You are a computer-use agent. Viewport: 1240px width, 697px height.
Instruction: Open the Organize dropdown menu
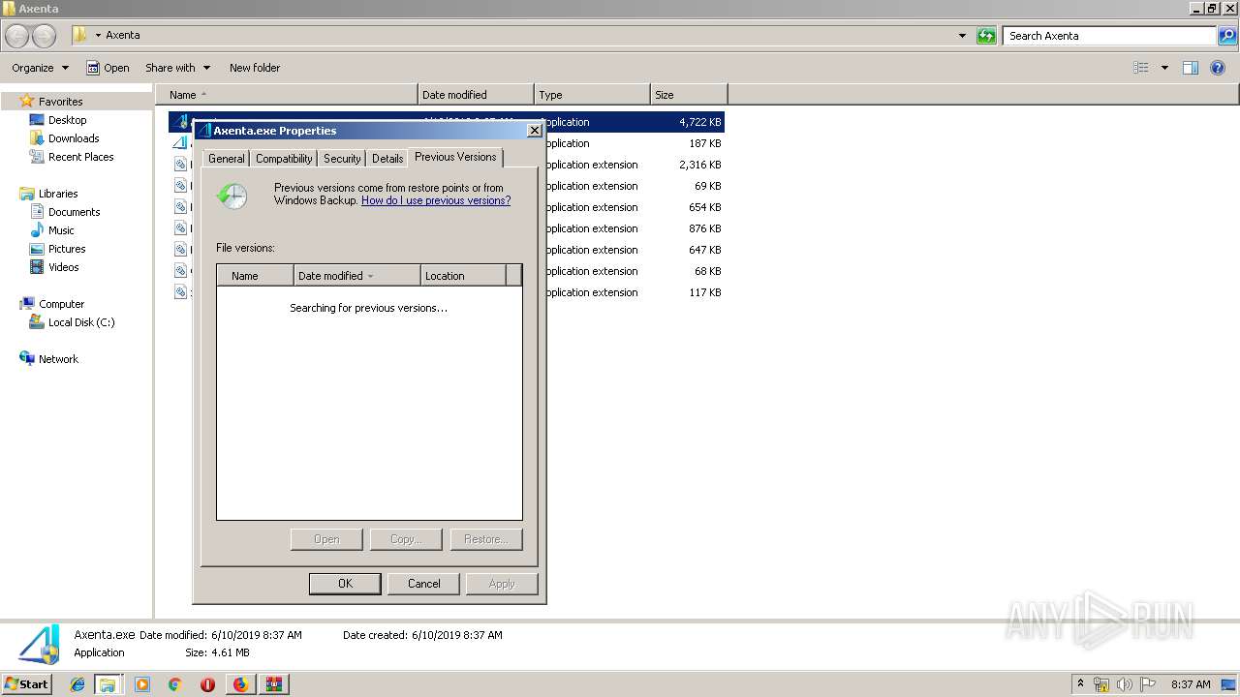pyautogui.click(x=40, y=68)
